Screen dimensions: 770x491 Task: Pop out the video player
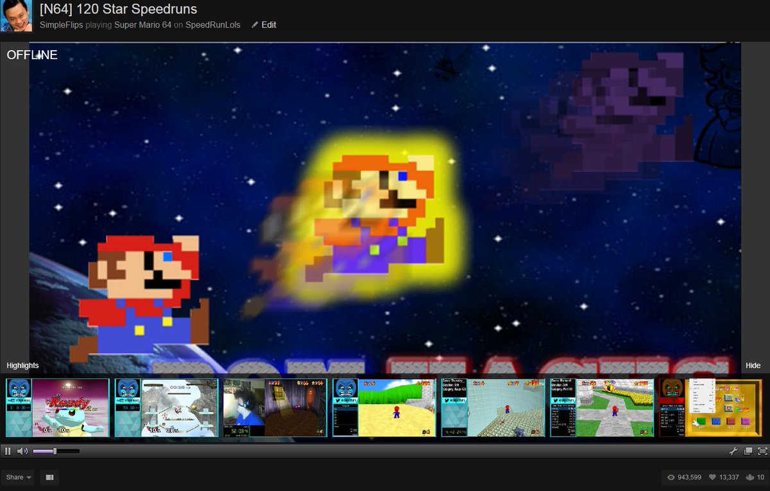pyautogui.click(x=748, y=451)
